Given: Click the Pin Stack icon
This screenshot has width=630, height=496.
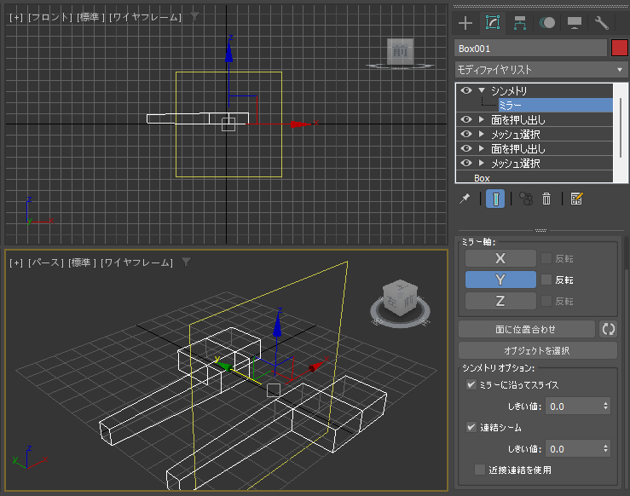Looking at the screenshot, I should (x=465, y=199).
